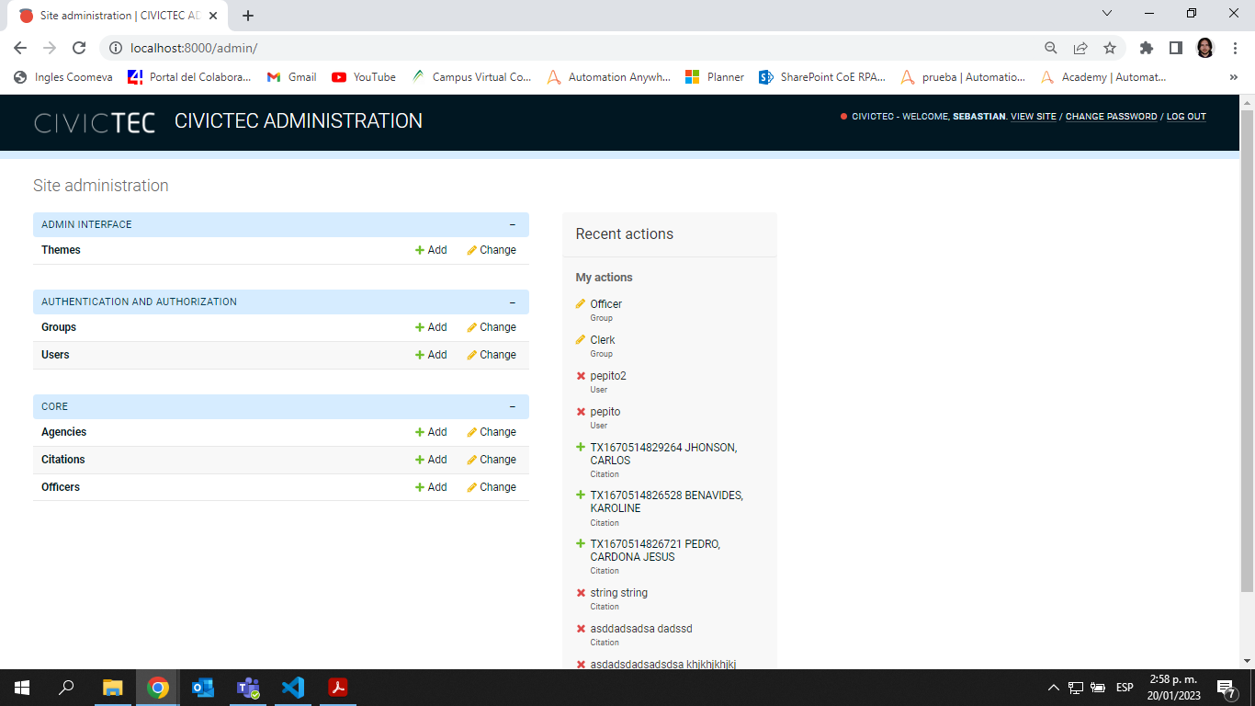
Task: Select the Site administration browser tab
Action: tap(119, 16)
